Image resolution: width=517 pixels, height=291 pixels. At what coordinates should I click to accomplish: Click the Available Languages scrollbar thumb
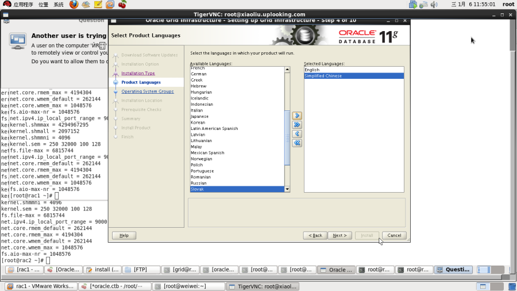click(287, 137)
